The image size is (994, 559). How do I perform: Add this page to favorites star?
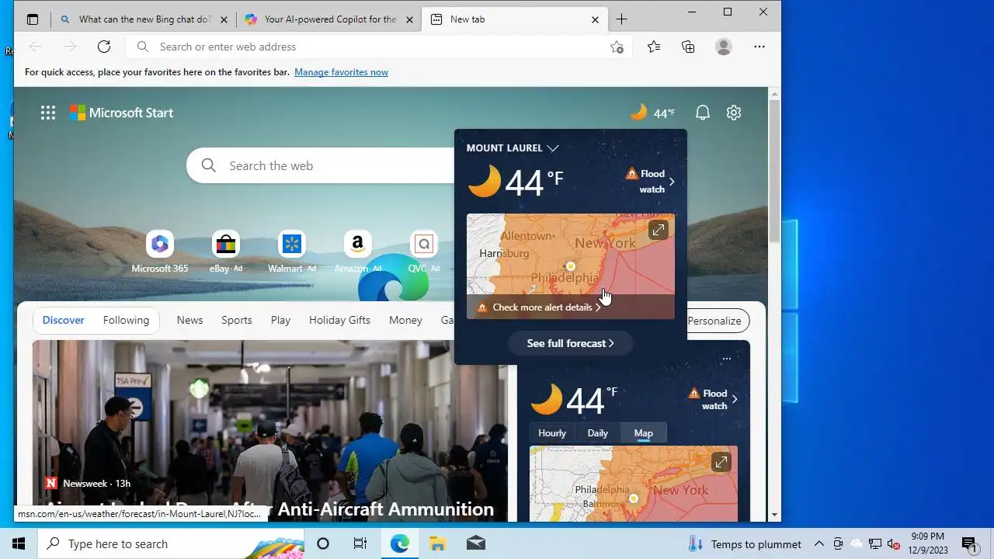(x=617, y=47)
